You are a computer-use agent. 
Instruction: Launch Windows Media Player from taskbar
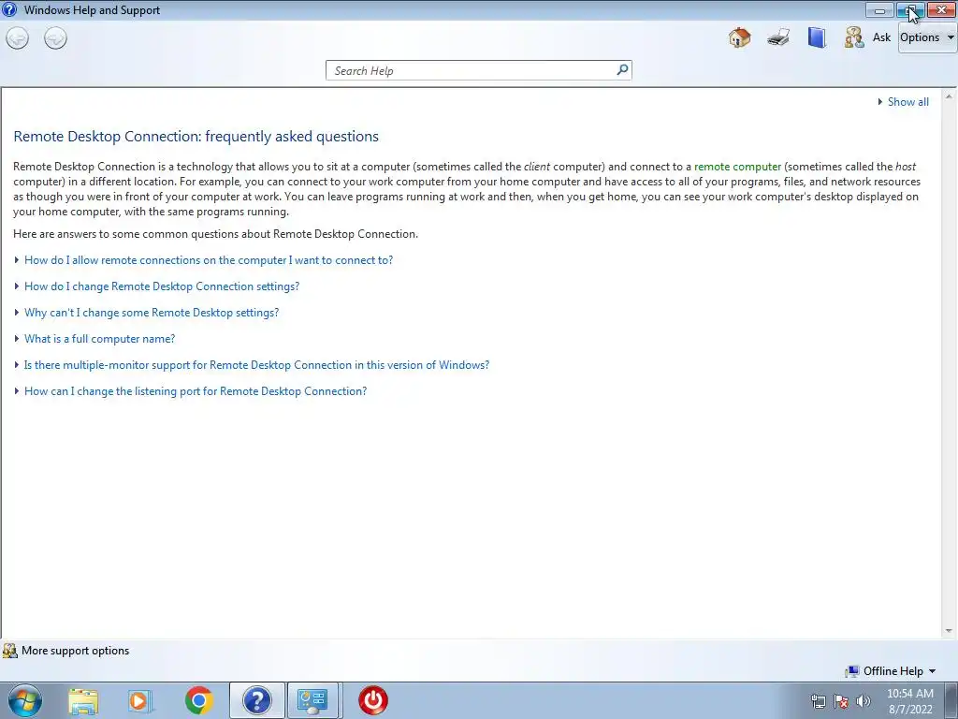pos(140,700)
